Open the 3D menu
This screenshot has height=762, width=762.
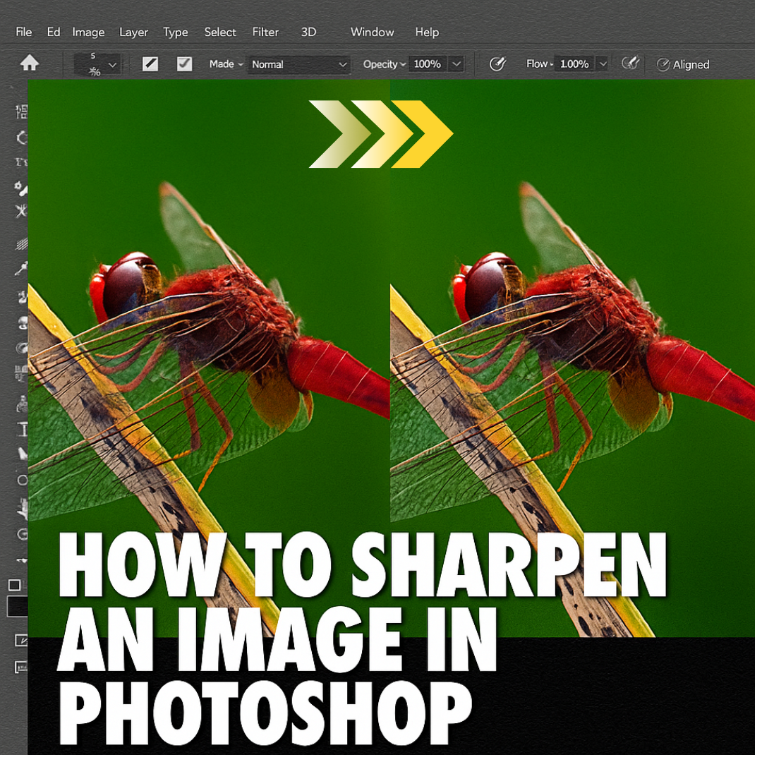coord(308,32)
